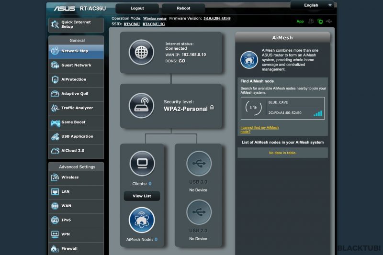Click the Reboot button
Viewport: 383px width, 255px height.
tap(183, 8)
